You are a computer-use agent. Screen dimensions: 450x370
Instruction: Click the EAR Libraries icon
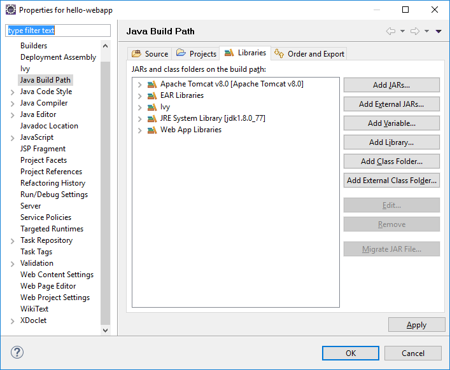(151, 95)
